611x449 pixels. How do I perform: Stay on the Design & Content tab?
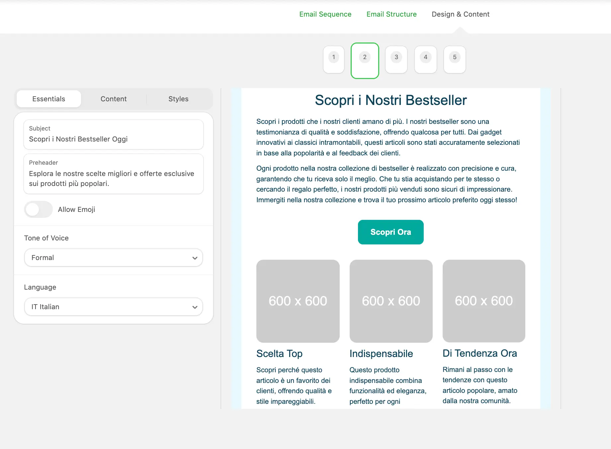click(x=460, y=14)
